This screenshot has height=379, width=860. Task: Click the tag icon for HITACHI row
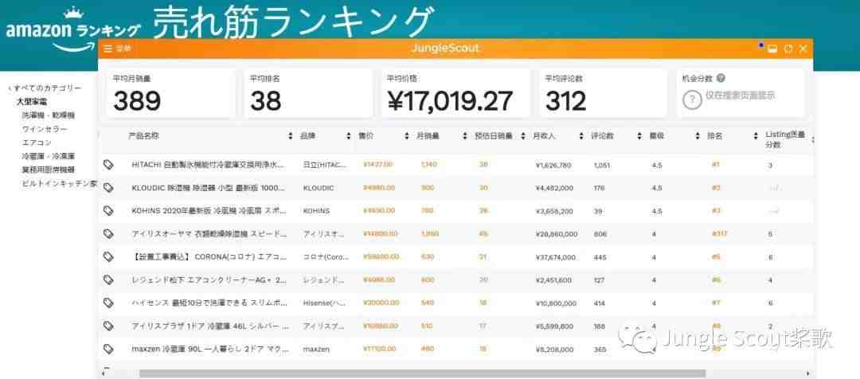(108, 165)
